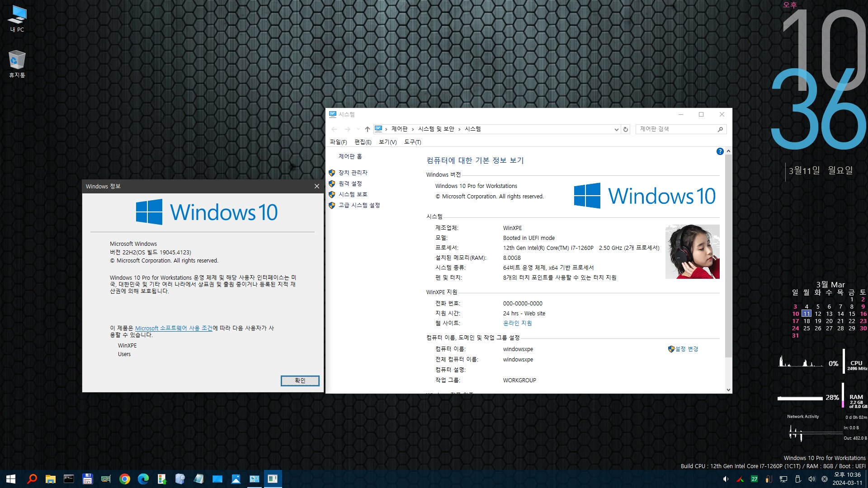Click the gray X circle tray icon

[x=825, y=479]
